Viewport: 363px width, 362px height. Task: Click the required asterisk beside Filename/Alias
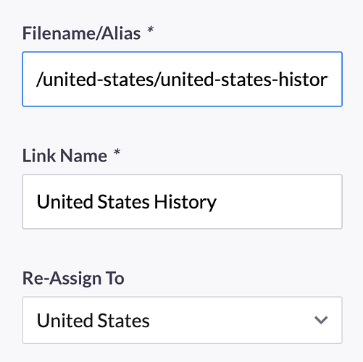tap(151, 30)
